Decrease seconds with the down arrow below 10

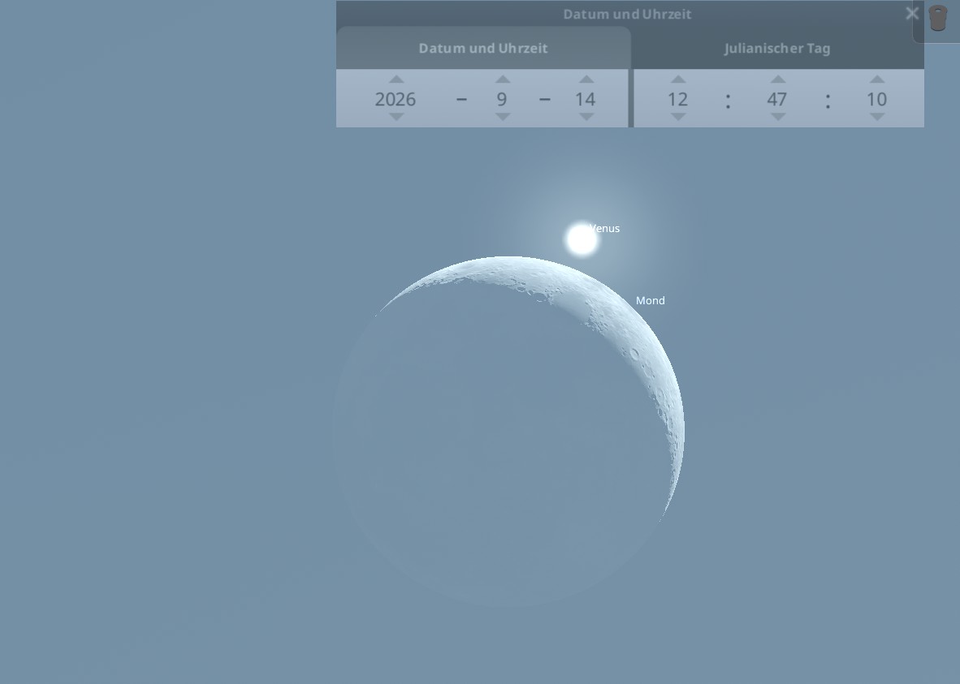877,117
